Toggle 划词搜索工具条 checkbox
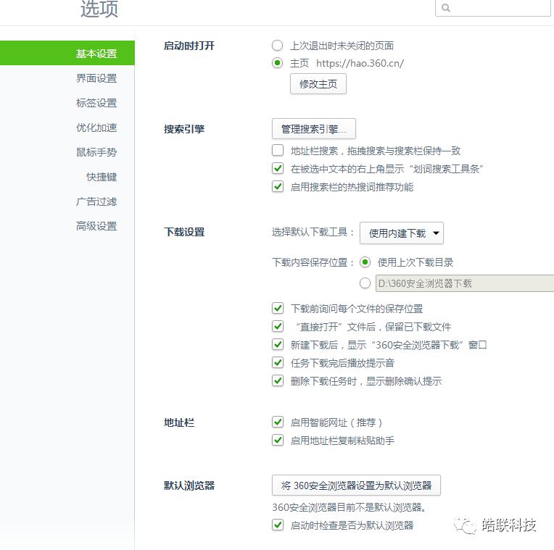Image resolution: width=554 pixels, height=550 pixels. click(278, 168)
